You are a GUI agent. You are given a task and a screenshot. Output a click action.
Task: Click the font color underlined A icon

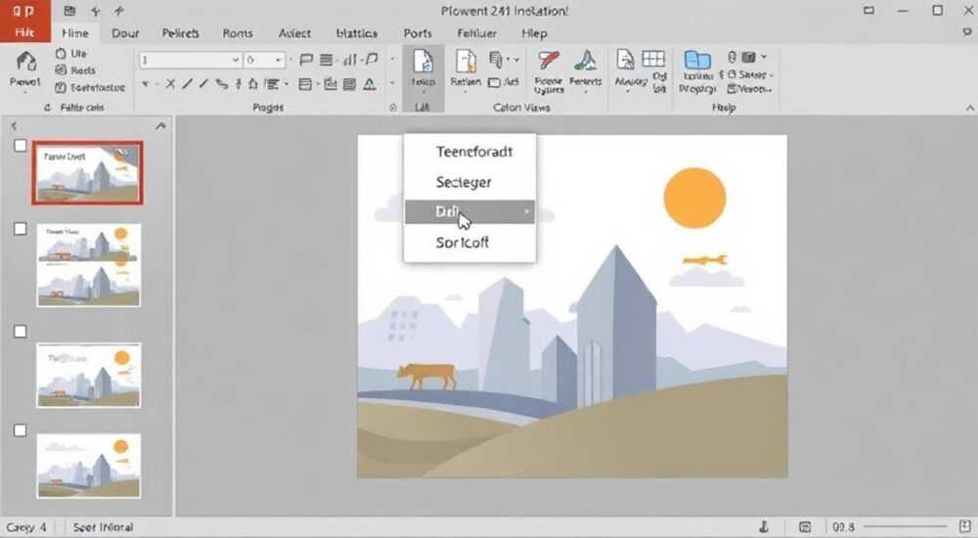370,84
